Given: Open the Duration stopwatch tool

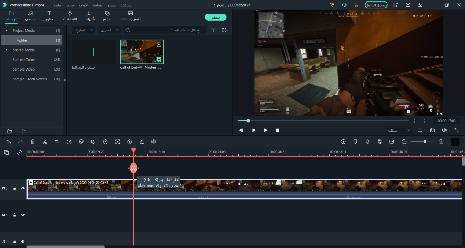Looking at the screenshot, I should point(105,142).
